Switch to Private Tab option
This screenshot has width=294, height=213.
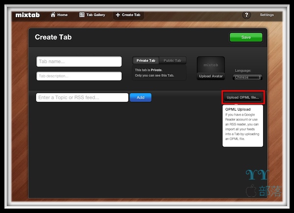[146, 61]
